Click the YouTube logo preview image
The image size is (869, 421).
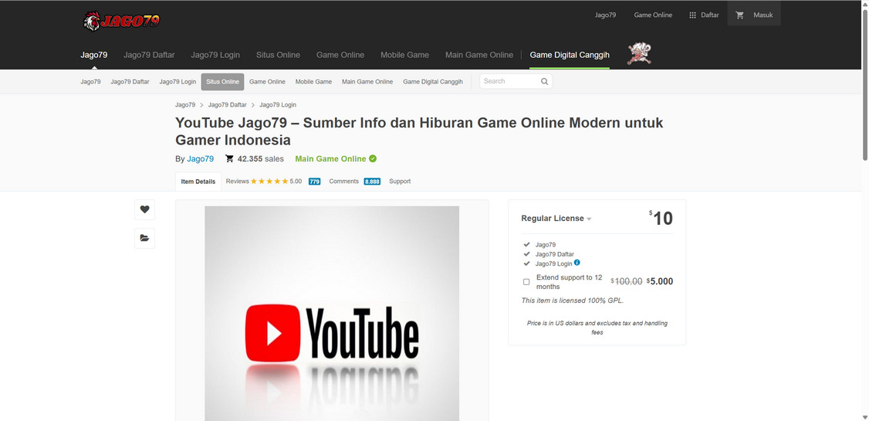331,314
